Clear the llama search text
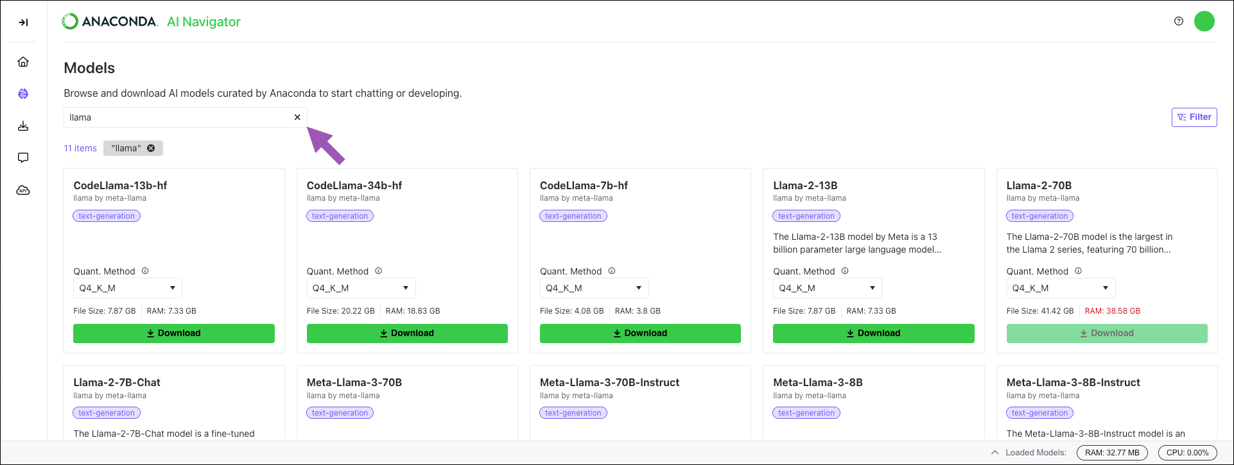This screenshot has width=1234, height=465. [x=297, y=117]
